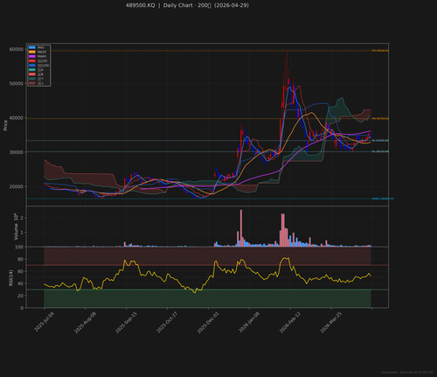This screenshot has height=377, width=437.
Task: Click the "MA5" legend label
Action: click(x=41, y=47)
